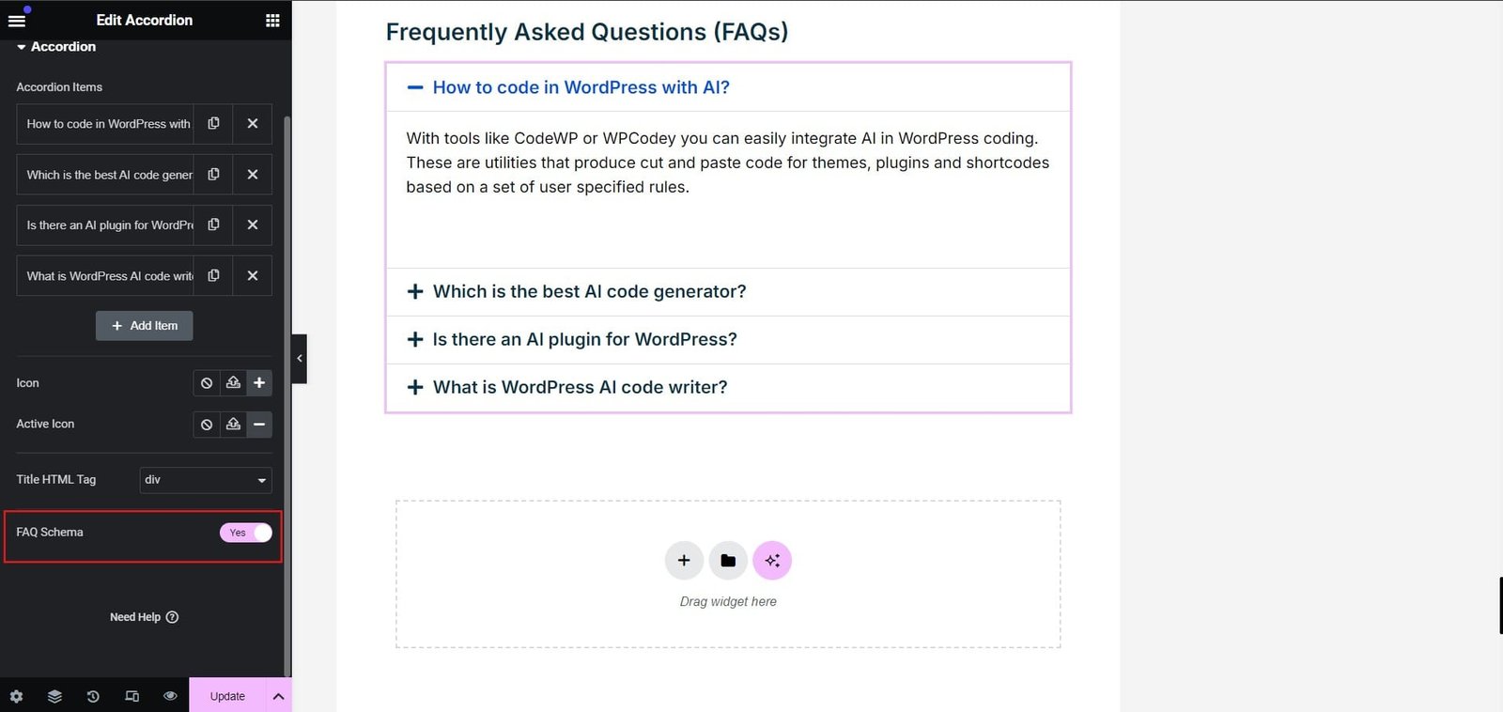Expand Update button options chevron
1503x712 pixels.
[x=278, y=695]
